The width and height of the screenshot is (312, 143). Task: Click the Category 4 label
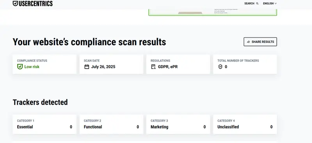click(x=226, y=120)
